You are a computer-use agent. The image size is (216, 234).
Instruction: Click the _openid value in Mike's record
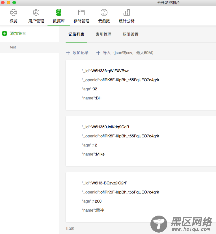tap(129, 136)
